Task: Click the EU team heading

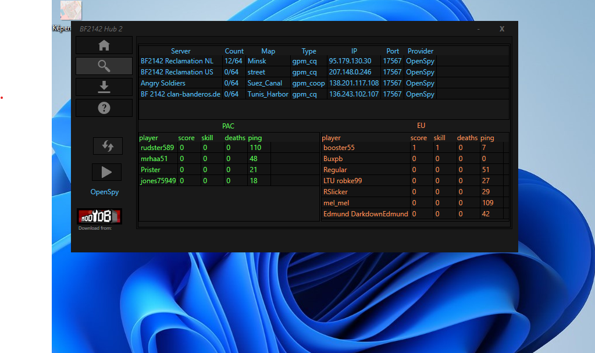Action: [x=421, y=125]
